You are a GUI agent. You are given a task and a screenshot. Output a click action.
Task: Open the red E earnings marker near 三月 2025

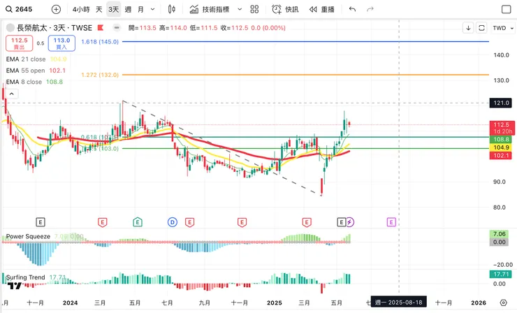click(307, 222)
